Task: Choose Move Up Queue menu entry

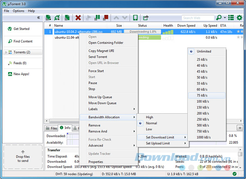Action: 108,97
